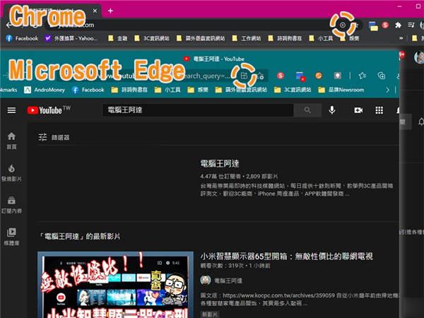The width and height of the screenshot is (424, 318).
Task: Open the 電腦王阿達 channel result
Action: coord(220,164)
